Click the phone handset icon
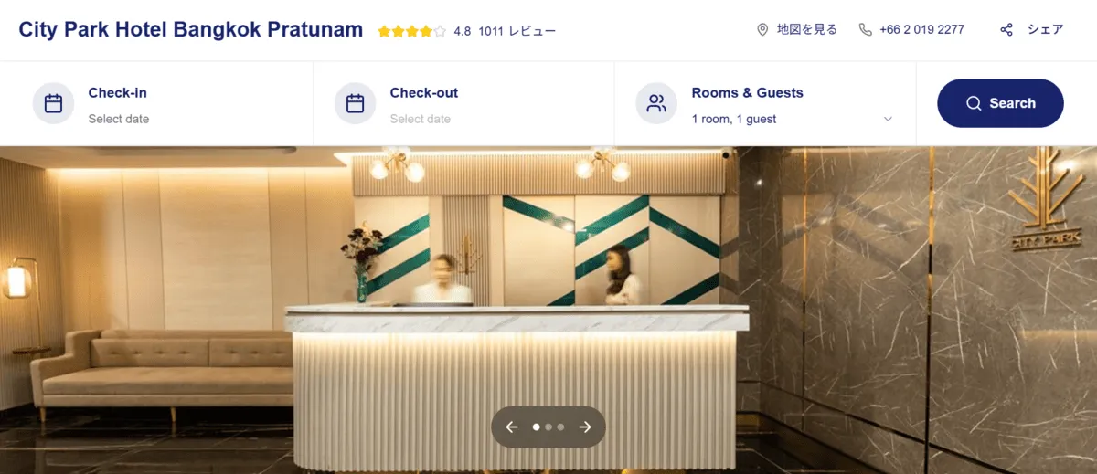The height and width of the screenshot is (474, 1097). click(x=865, y=29)
